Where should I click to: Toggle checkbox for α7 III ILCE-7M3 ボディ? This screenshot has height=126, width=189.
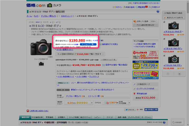tap(164, 39)
